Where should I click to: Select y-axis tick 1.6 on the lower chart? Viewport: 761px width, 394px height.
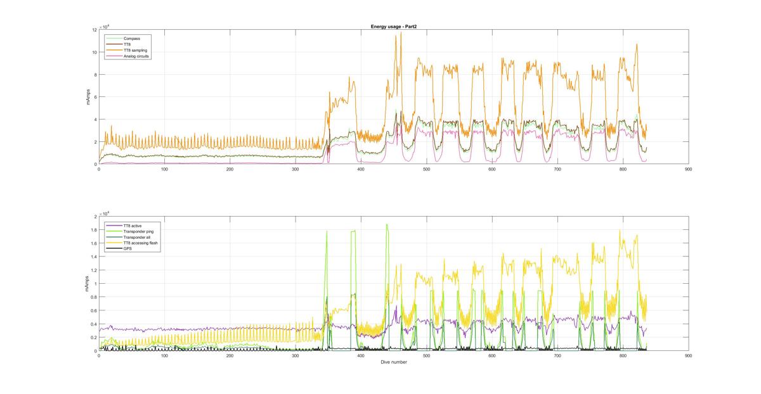pyautogui.click(x=94, y=243)
